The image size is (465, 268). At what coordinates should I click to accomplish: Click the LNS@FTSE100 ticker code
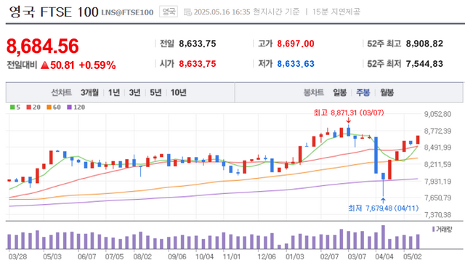pos(128,12)
